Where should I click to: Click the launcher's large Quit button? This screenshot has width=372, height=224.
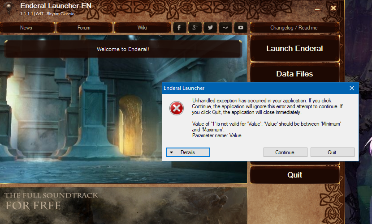(294, 175)
